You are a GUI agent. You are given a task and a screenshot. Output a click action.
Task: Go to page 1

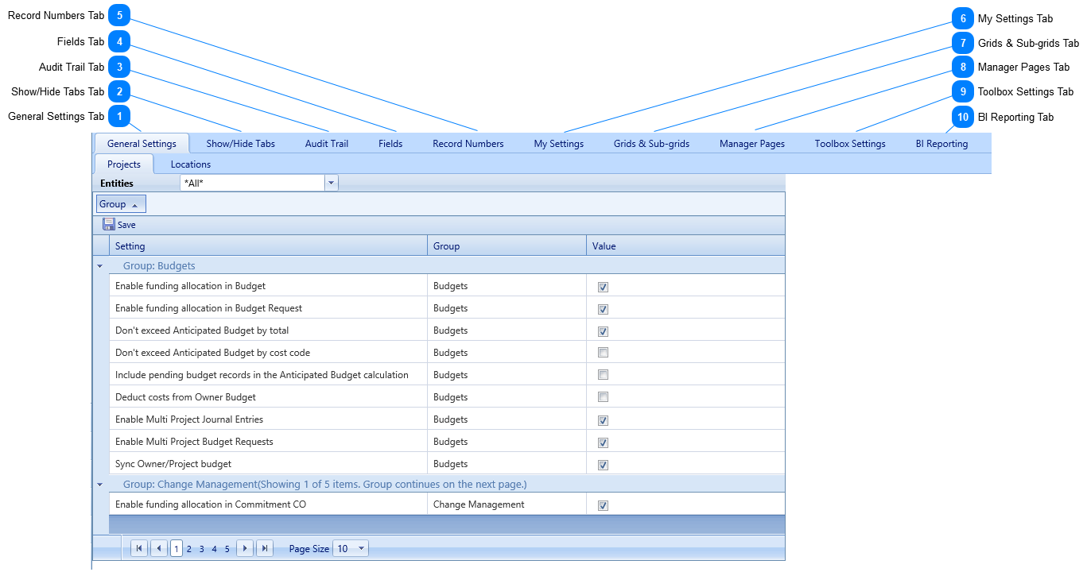(177, 548)
